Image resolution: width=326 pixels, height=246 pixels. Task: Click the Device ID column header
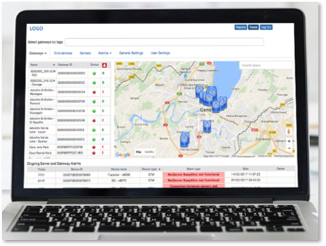[77, 169]
